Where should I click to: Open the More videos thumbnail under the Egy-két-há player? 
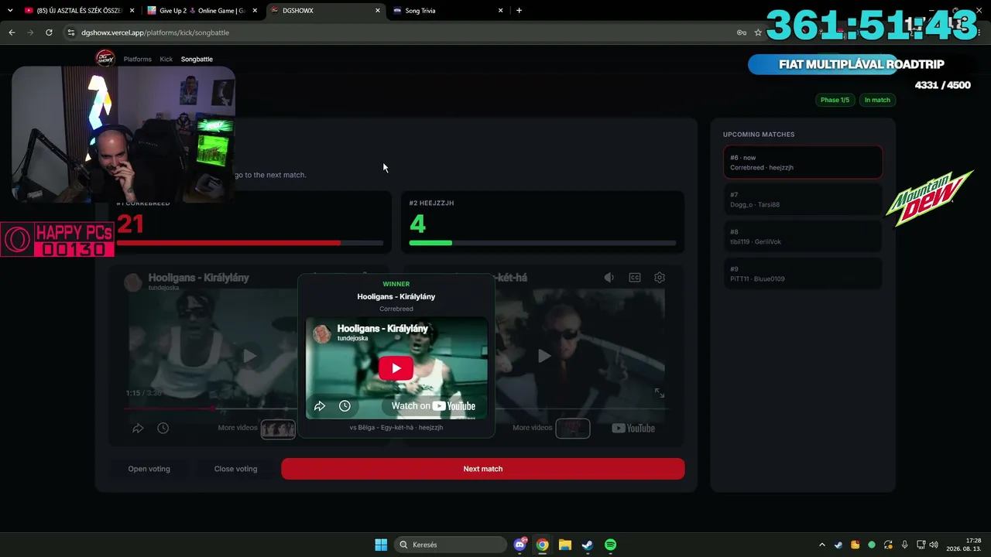[573, 429]
